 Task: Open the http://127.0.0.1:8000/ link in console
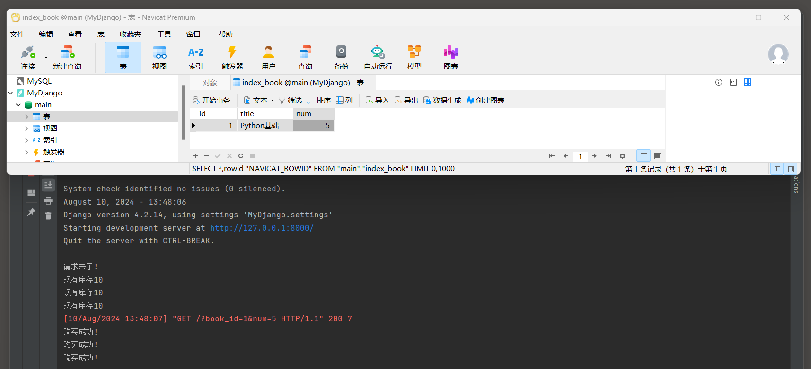[x=262, y=228]
